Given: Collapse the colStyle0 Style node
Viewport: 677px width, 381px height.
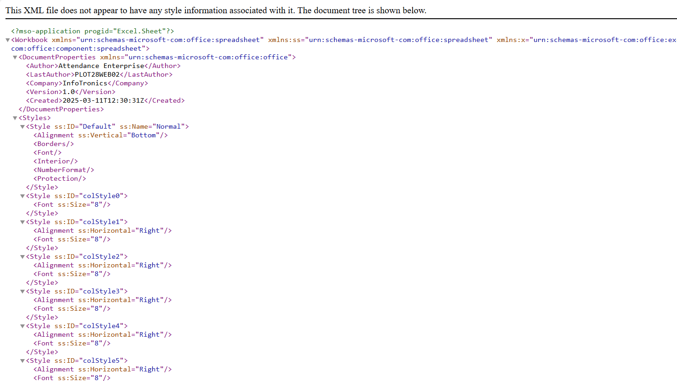Looking at the screenshot, I should pyautogui.click(x=22, y=196).
